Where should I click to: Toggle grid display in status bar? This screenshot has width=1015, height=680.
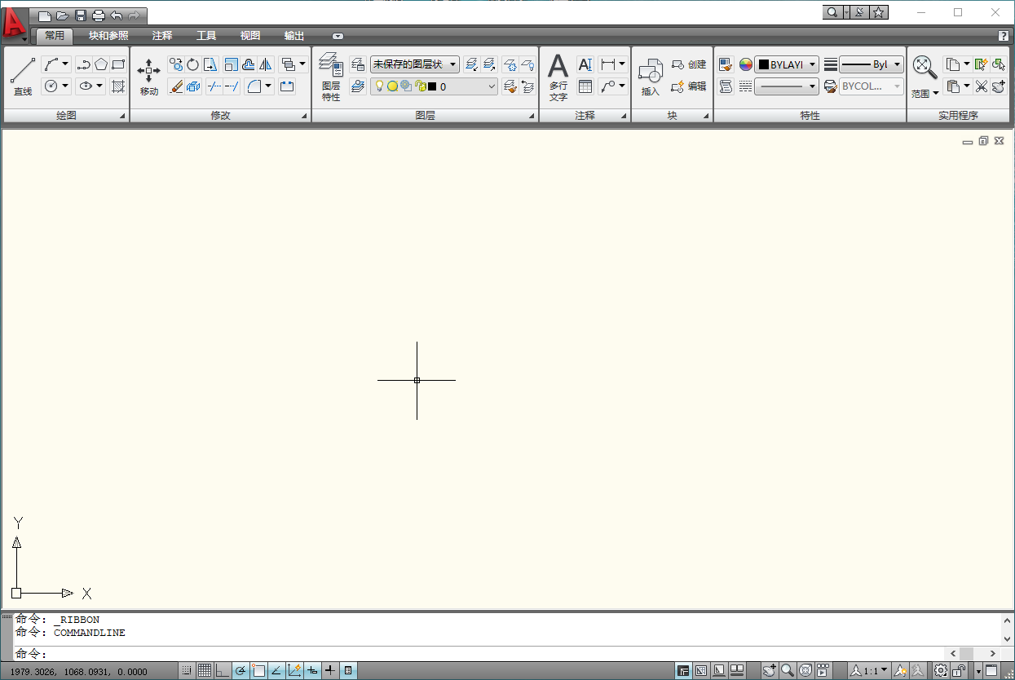pos(203,670)
